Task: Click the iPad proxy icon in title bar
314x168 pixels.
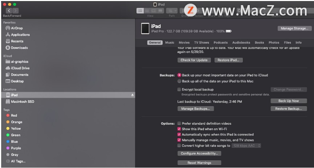Action: pos(155,4)
